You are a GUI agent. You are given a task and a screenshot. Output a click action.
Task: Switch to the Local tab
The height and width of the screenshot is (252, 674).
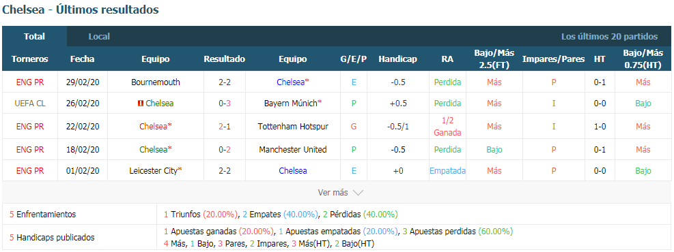point(99,36)
